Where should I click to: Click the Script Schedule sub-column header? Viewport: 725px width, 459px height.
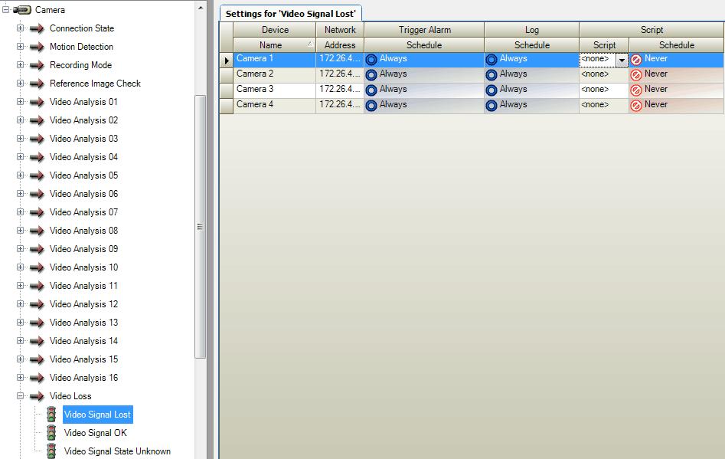[x=677, y=45]
